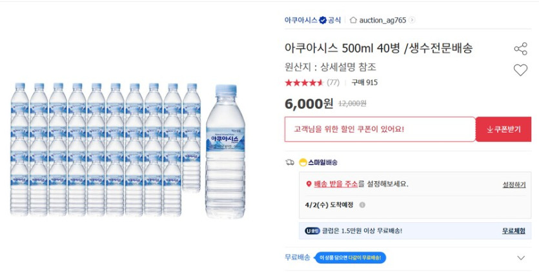The width and height of the screenshot is (539, 272).
Task: Click the share icon beside product title
Action: [520, 49]
